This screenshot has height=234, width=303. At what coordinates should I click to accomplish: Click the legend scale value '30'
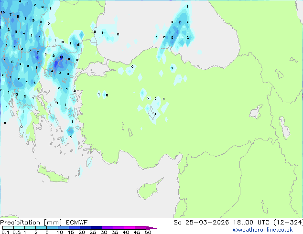coord(104,232)
